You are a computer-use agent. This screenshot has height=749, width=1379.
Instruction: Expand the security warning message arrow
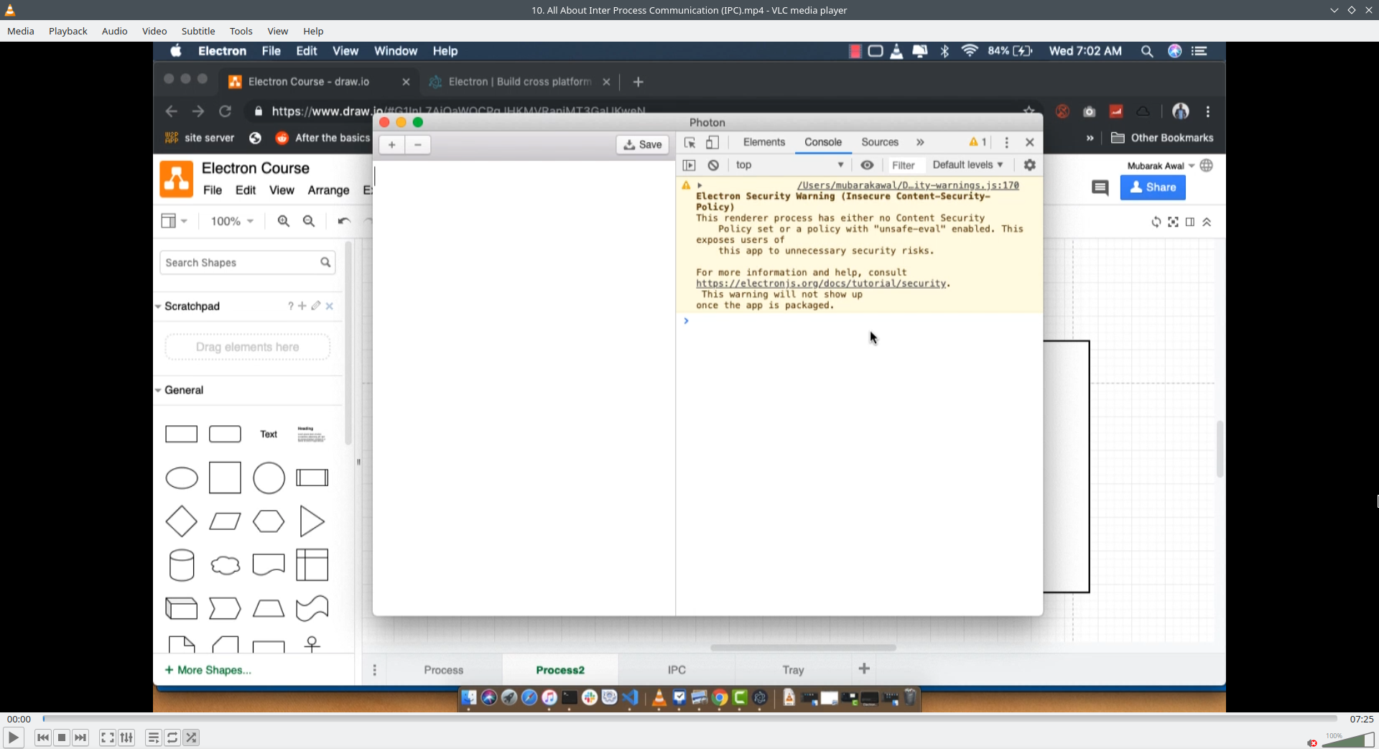tap(700, 185)
